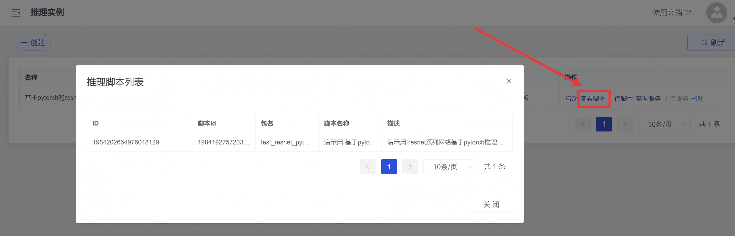Go to next page in dialog pagination
This screenshot has height=236, width=735.
pyautogui.click(x=410, y=167)
